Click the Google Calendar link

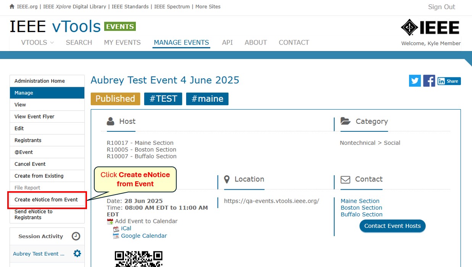(144, 236)
